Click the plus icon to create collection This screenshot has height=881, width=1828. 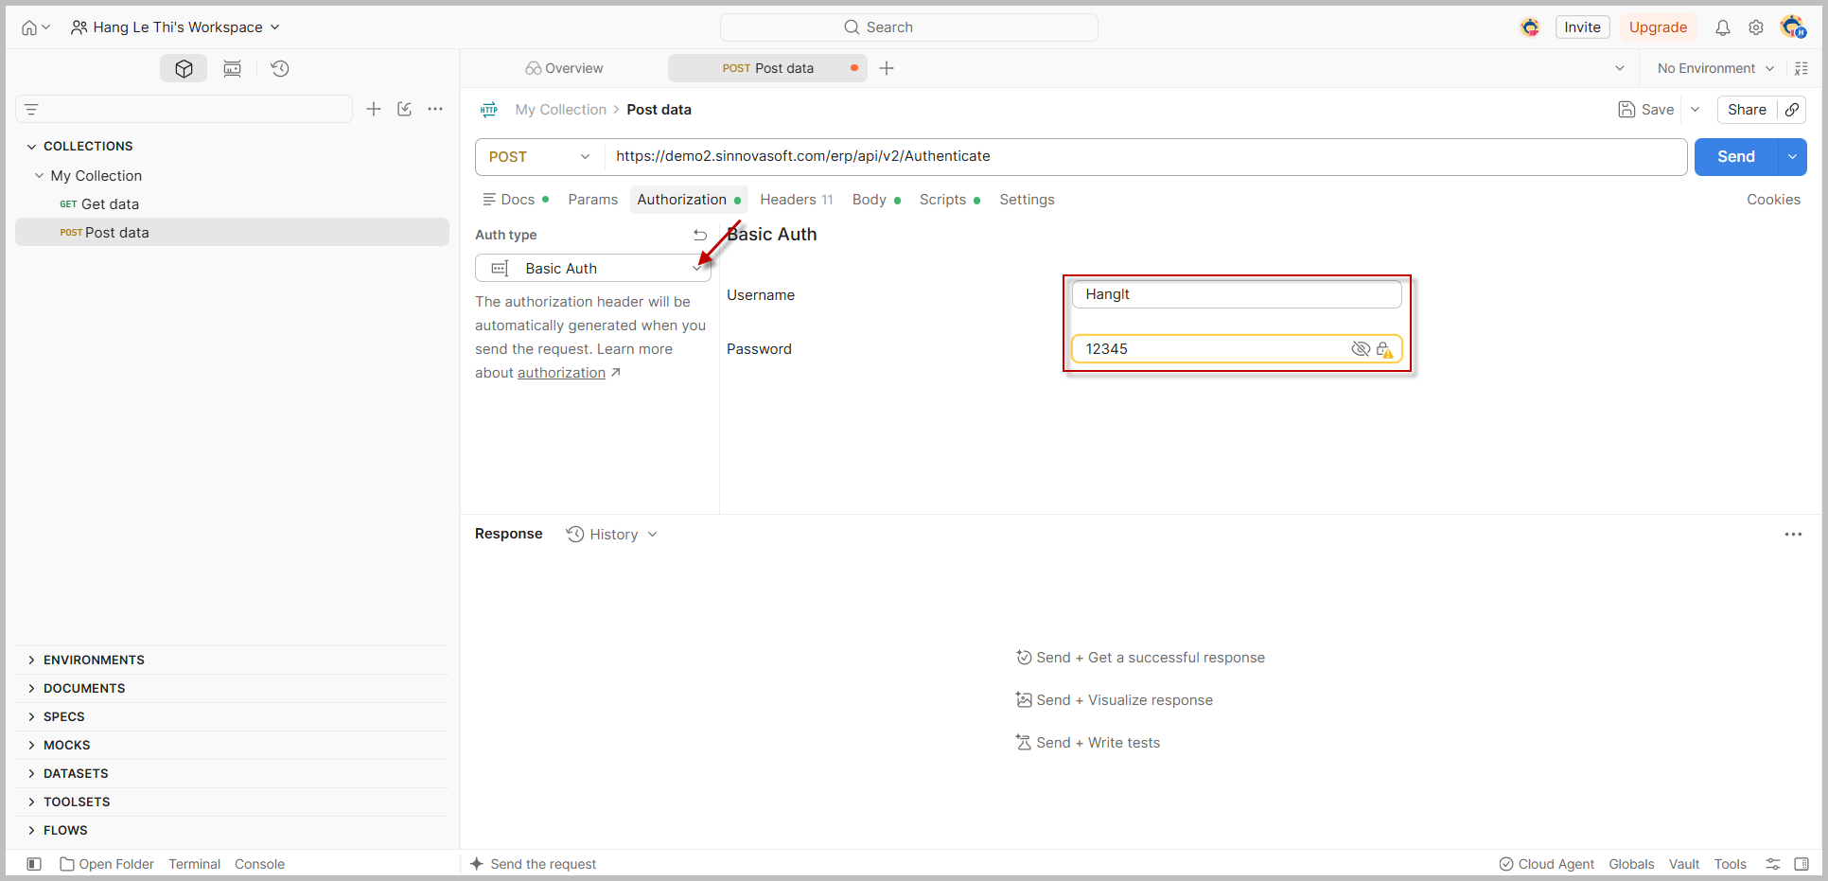[374, 109]
